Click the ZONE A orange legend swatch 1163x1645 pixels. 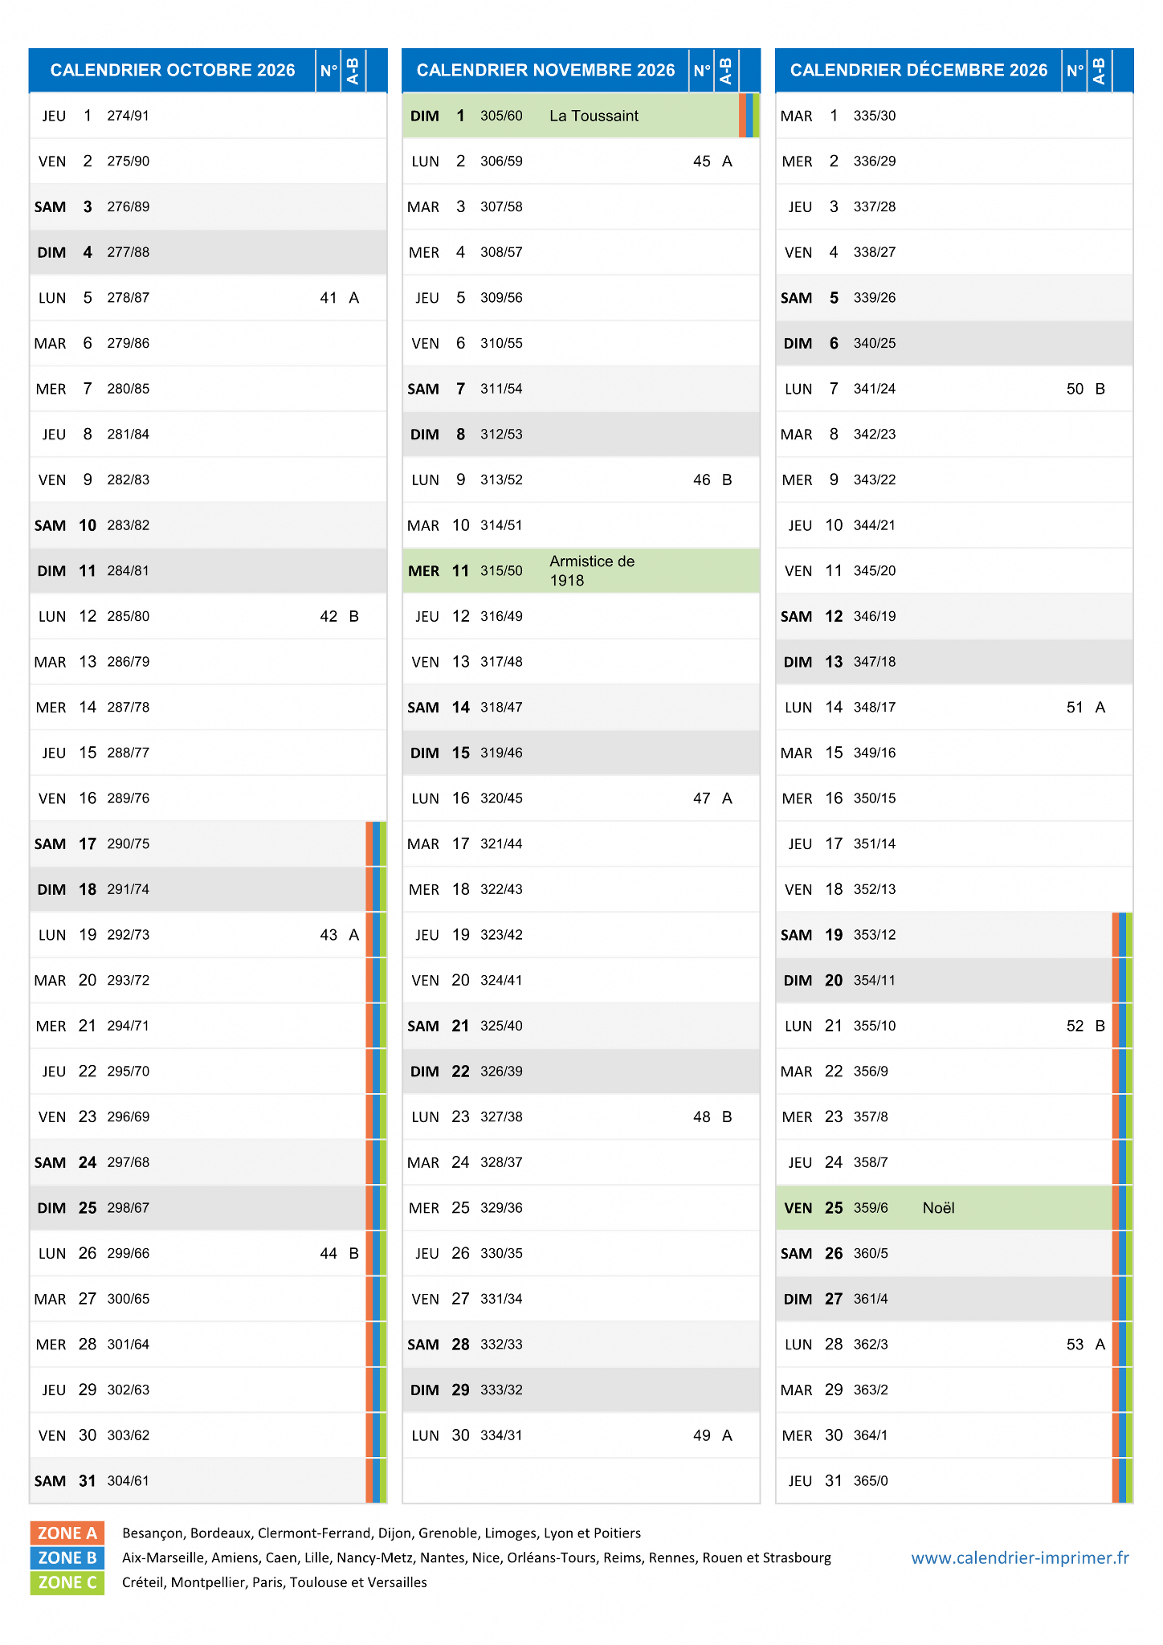[67, 1533]
